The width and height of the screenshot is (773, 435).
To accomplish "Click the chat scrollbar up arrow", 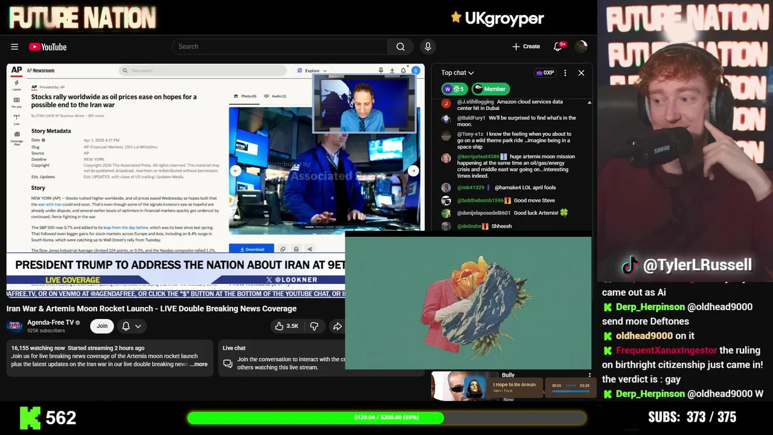I will tap(589, 103).
